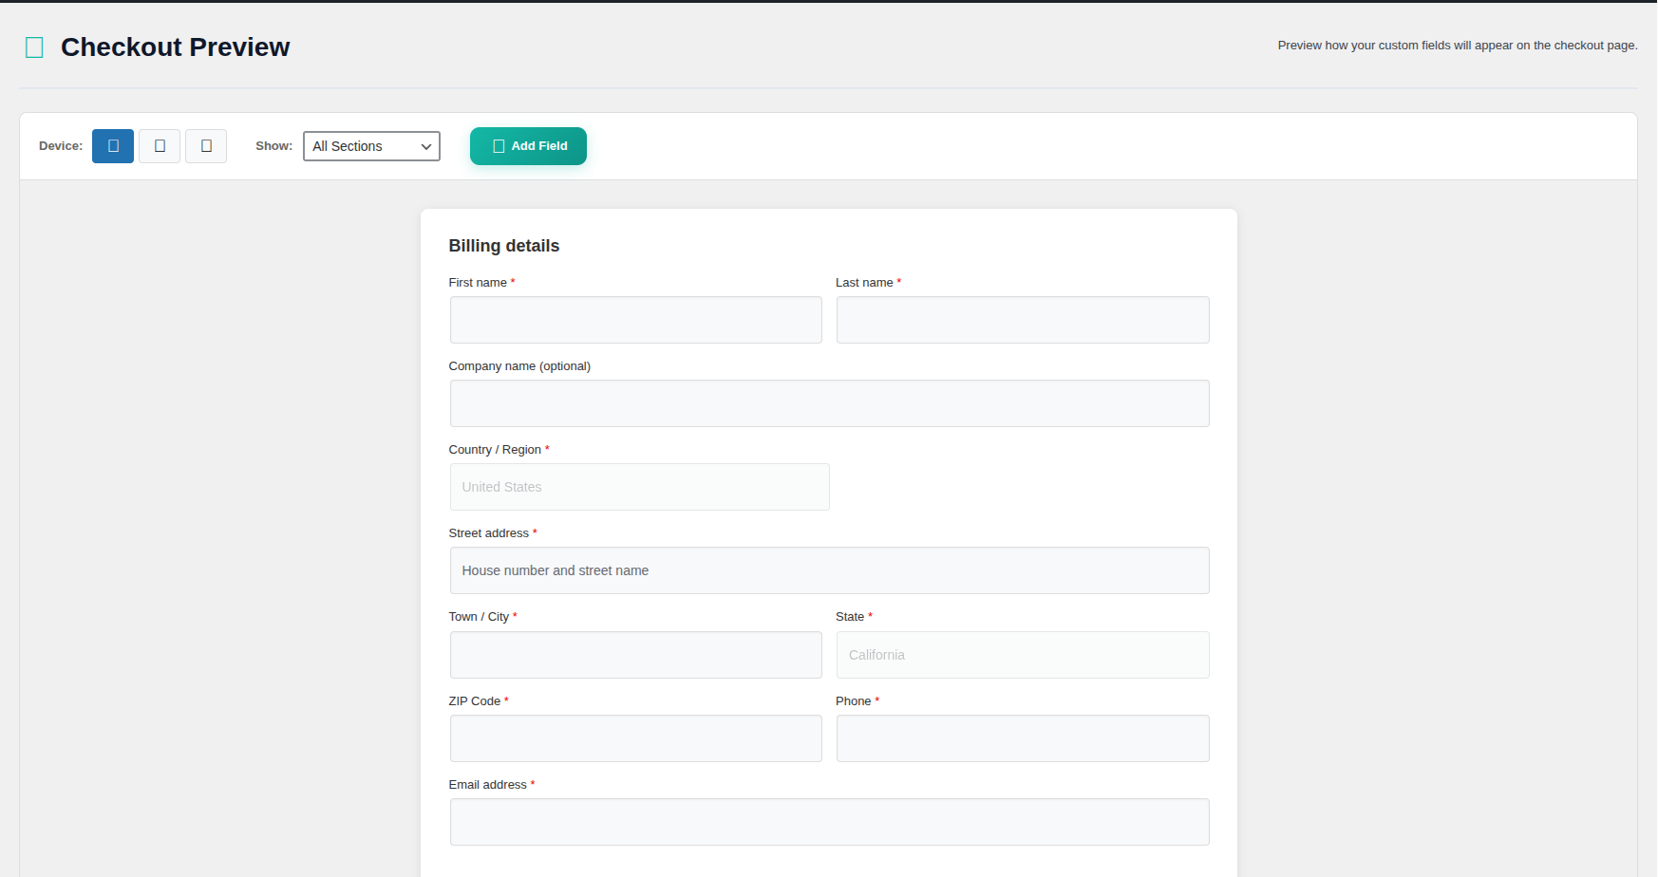Click inside the Town / City input
Viewport: 1658px width, 877px height.
tap(635, 655)
